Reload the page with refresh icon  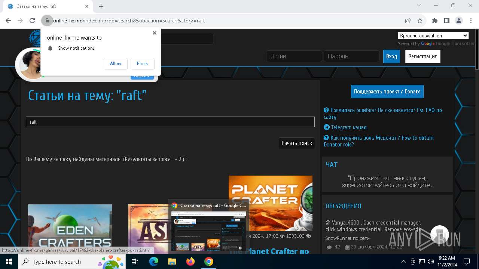click(32, 21)
